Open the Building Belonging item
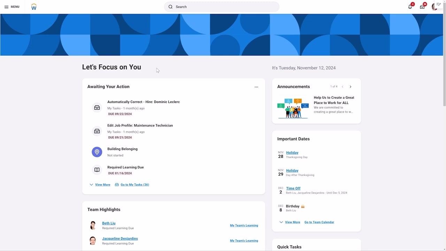Screen dimensions: 446x251 pyautogui.click(x=122, y=149)
